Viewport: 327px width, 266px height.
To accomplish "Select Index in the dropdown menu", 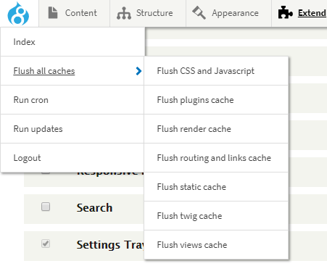I will (x=73, y=42).
